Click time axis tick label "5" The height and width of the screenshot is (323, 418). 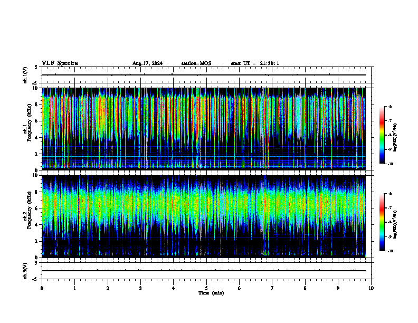(206, 288)
